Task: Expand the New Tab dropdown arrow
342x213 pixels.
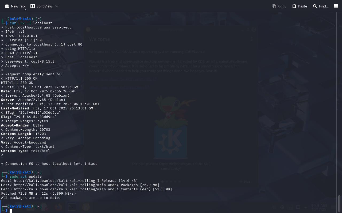Action: 26,9
